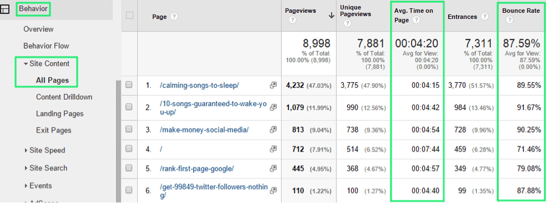Open the Behavior Flow report
The width and height of the screenshot is (546, 203).
46,46
